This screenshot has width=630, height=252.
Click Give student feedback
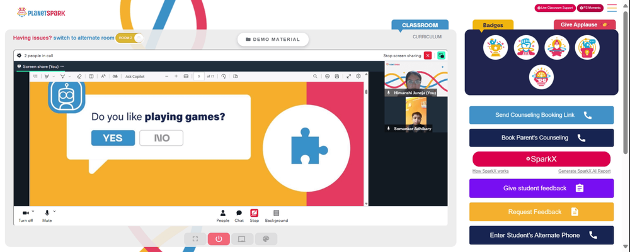541,189
